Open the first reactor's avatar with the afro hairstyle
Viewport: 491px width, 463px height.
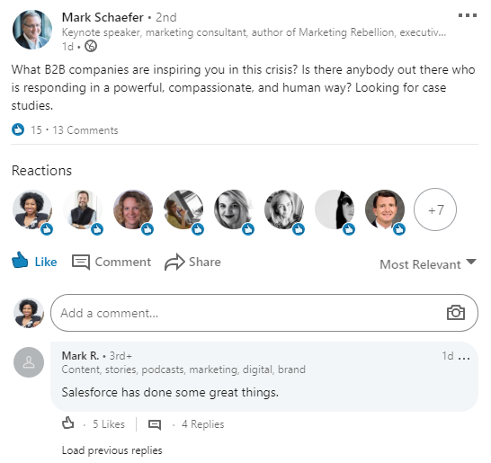coord(32,209)
